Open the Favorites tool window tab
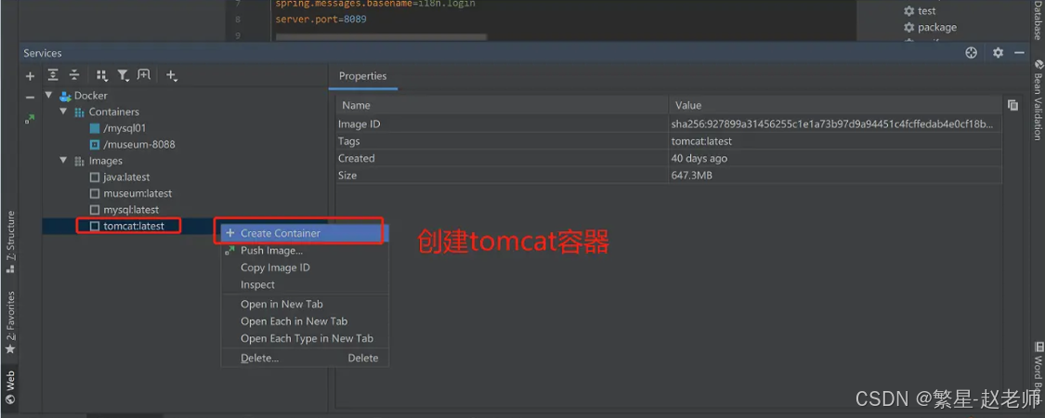 coord(10,322)
